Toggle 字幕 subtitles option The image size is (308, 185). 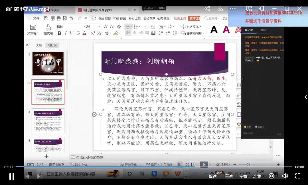pos(244,176)
